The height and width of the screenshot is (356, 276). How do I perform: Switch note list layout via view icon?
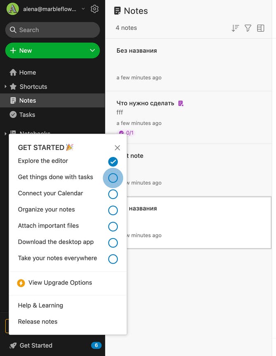pyautogui.click(x=260, y=28)
